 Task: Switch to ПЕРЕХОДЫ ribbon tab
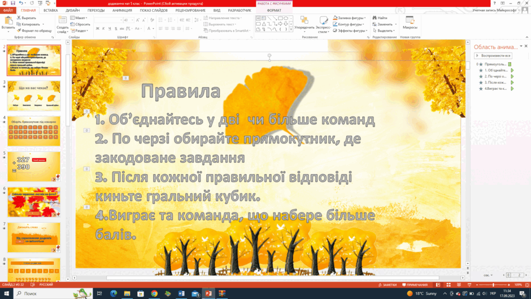[96, 11]
